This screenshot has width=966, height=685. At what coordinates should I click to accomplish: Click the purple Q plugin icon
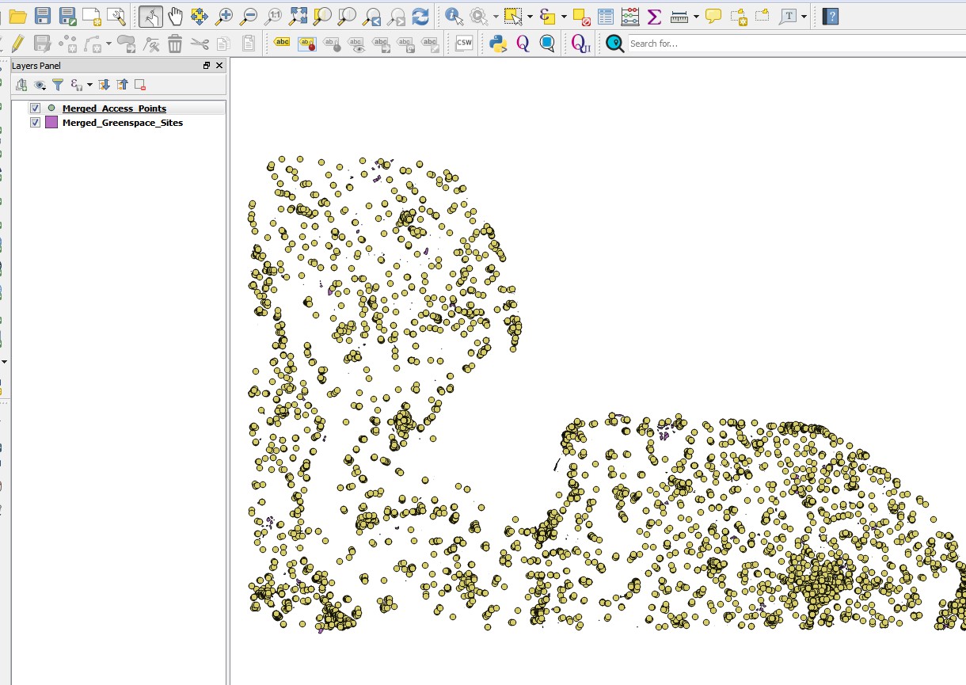[523, 44]
